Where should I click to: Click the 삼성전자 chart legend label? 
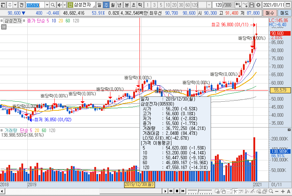[13, 21]
